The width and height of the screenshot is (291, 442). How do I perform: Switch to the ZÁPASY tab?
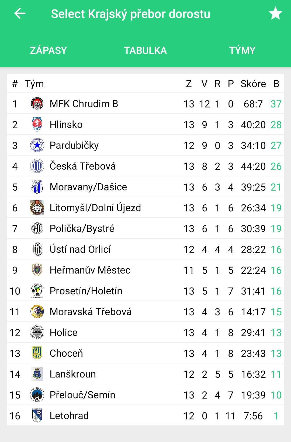pyautogui.click(x=48, y=50)
